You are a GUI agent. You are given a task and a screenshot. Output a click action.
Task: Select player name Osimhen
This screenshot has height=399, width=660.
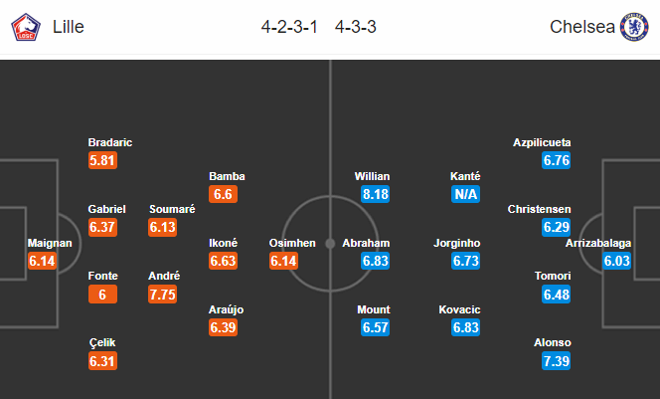[x=292, y=243]
